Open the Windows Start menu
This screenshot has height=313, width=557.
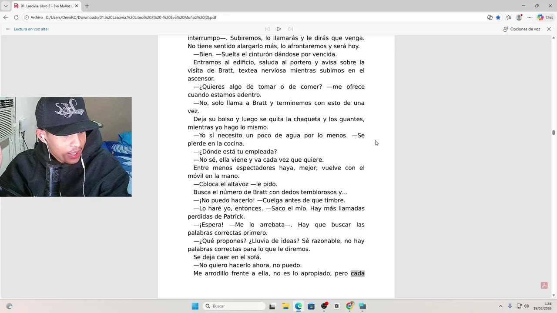195,306
